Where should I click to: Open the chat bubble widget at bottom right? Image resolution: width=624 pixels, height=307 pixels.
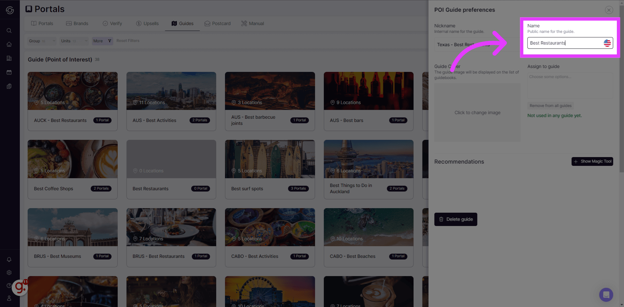tap(606, 295)
